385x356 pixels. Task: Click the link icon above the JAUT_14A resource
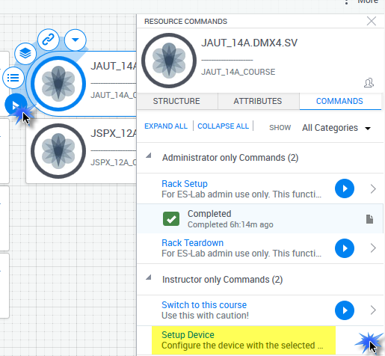(49, 40)
